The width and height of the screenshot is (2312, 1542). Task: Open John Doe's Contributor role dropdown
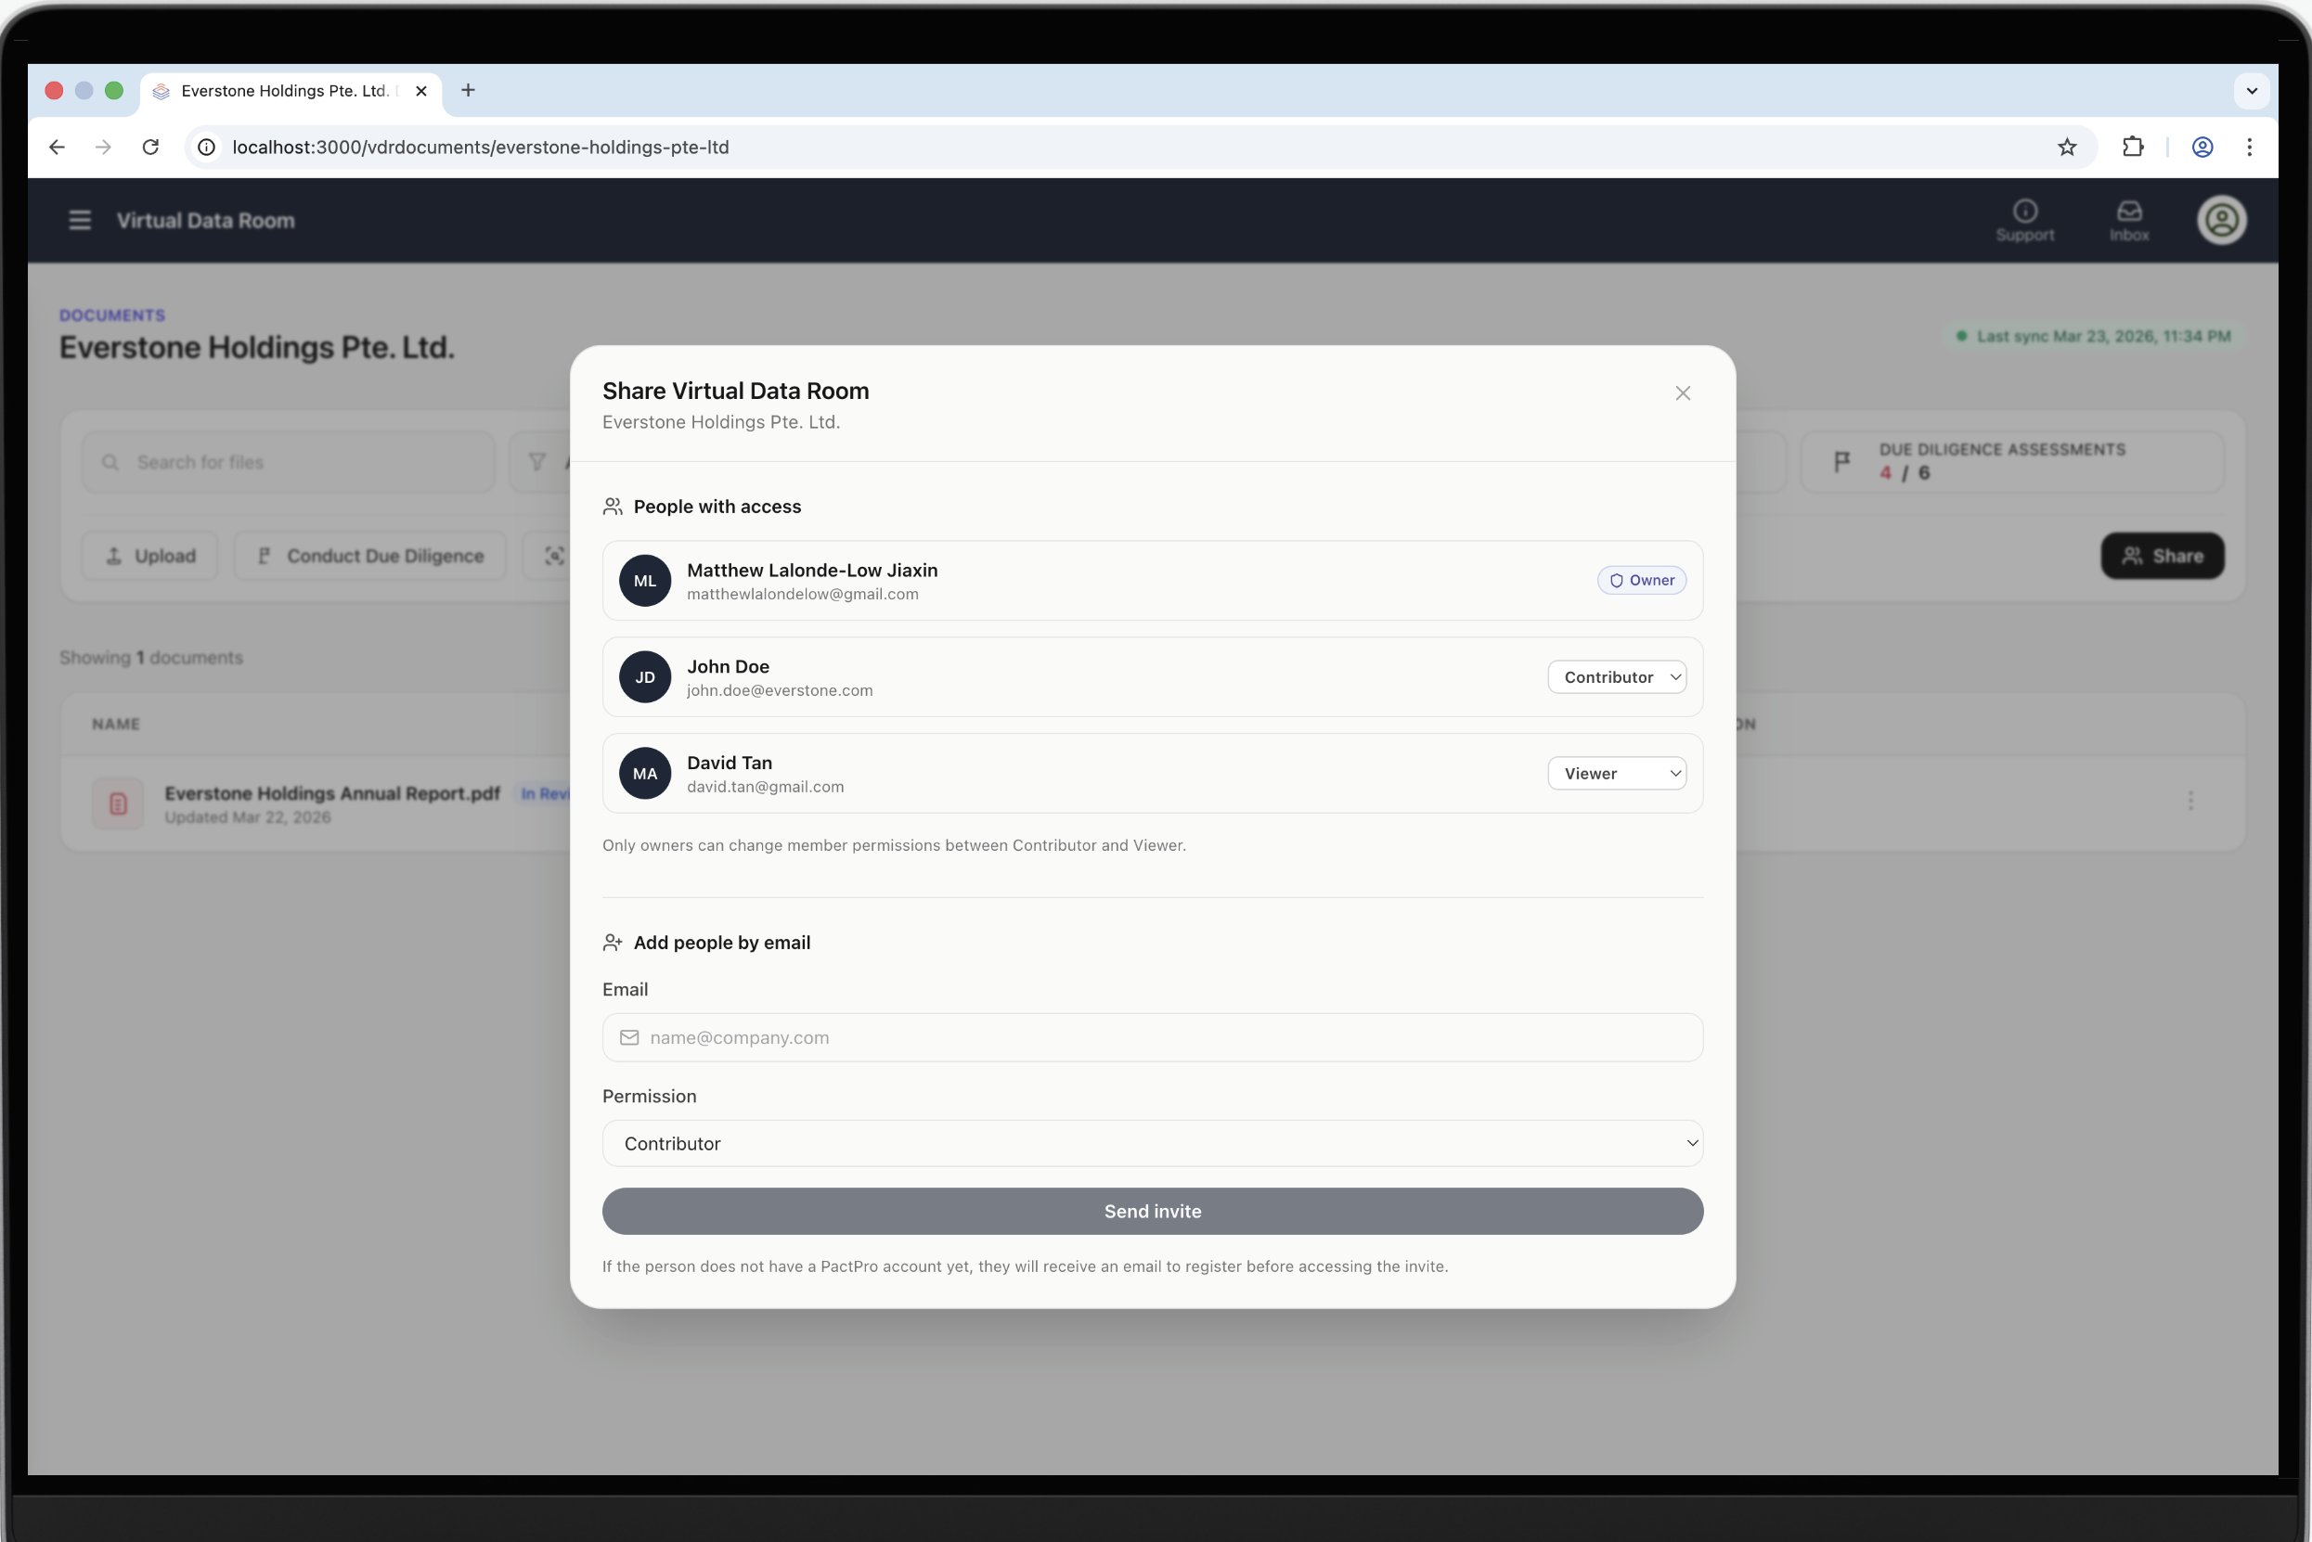[1617, 676]
